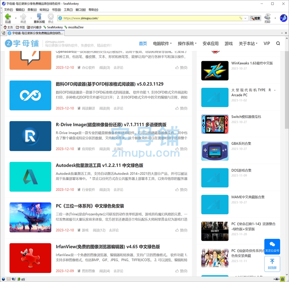Click the 停止 stop icon

[x=51, y=18]
